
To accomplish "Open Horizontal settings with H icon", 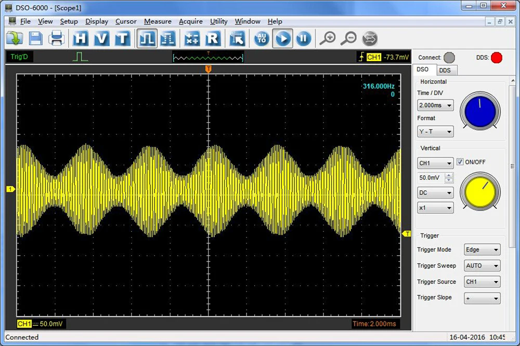I will (81, 38).
